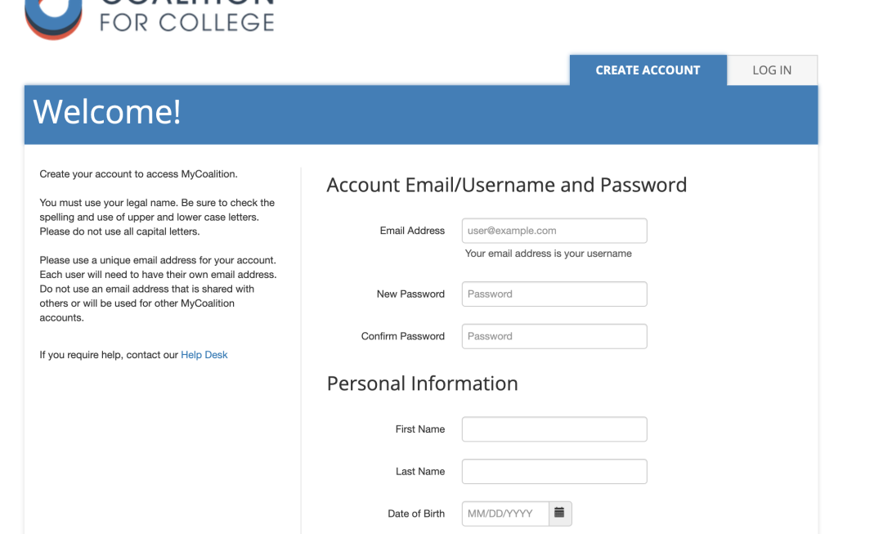Switch to the LOG IN tab
Image resolution: width=883 pixels, height=534 pixels.
[772, 70]
